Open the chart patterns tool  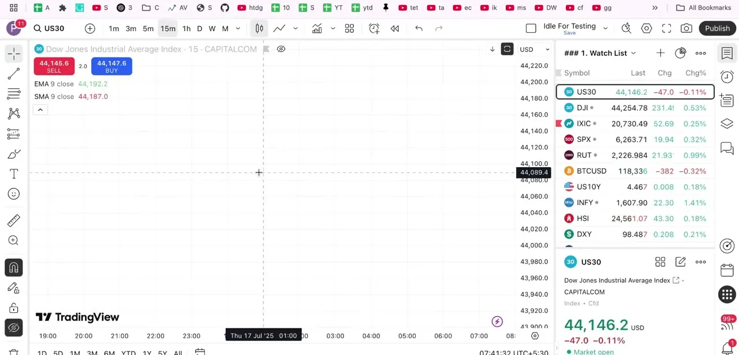(14, 114)
